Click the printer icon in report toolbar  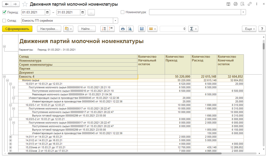pos(123,29)
